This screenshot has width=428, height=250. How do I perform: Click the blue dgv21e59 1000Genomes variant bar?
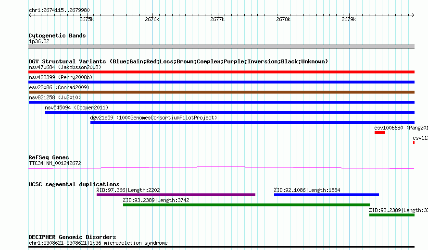252,122
